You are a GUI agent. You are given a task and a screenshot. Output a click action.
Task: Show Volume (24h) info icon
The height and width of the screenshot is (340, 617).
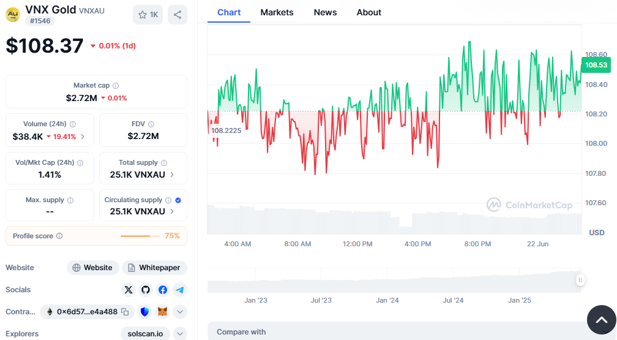[x=73, y=124]
